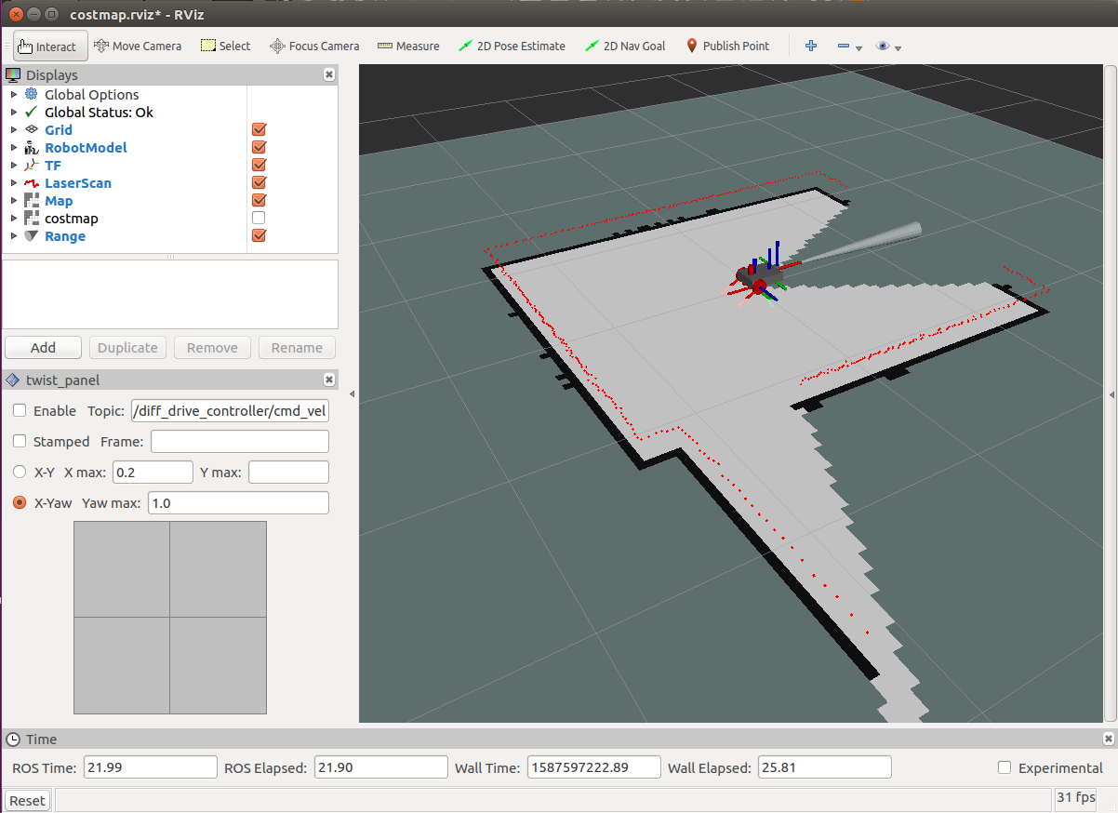Select the X-Yaw radio button
Viewport: 1118px width, 813px height.
point(20,502)
